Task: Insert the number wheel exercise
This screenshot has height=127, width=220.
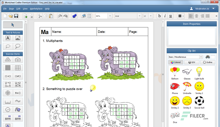Action: tap(8, 93)
